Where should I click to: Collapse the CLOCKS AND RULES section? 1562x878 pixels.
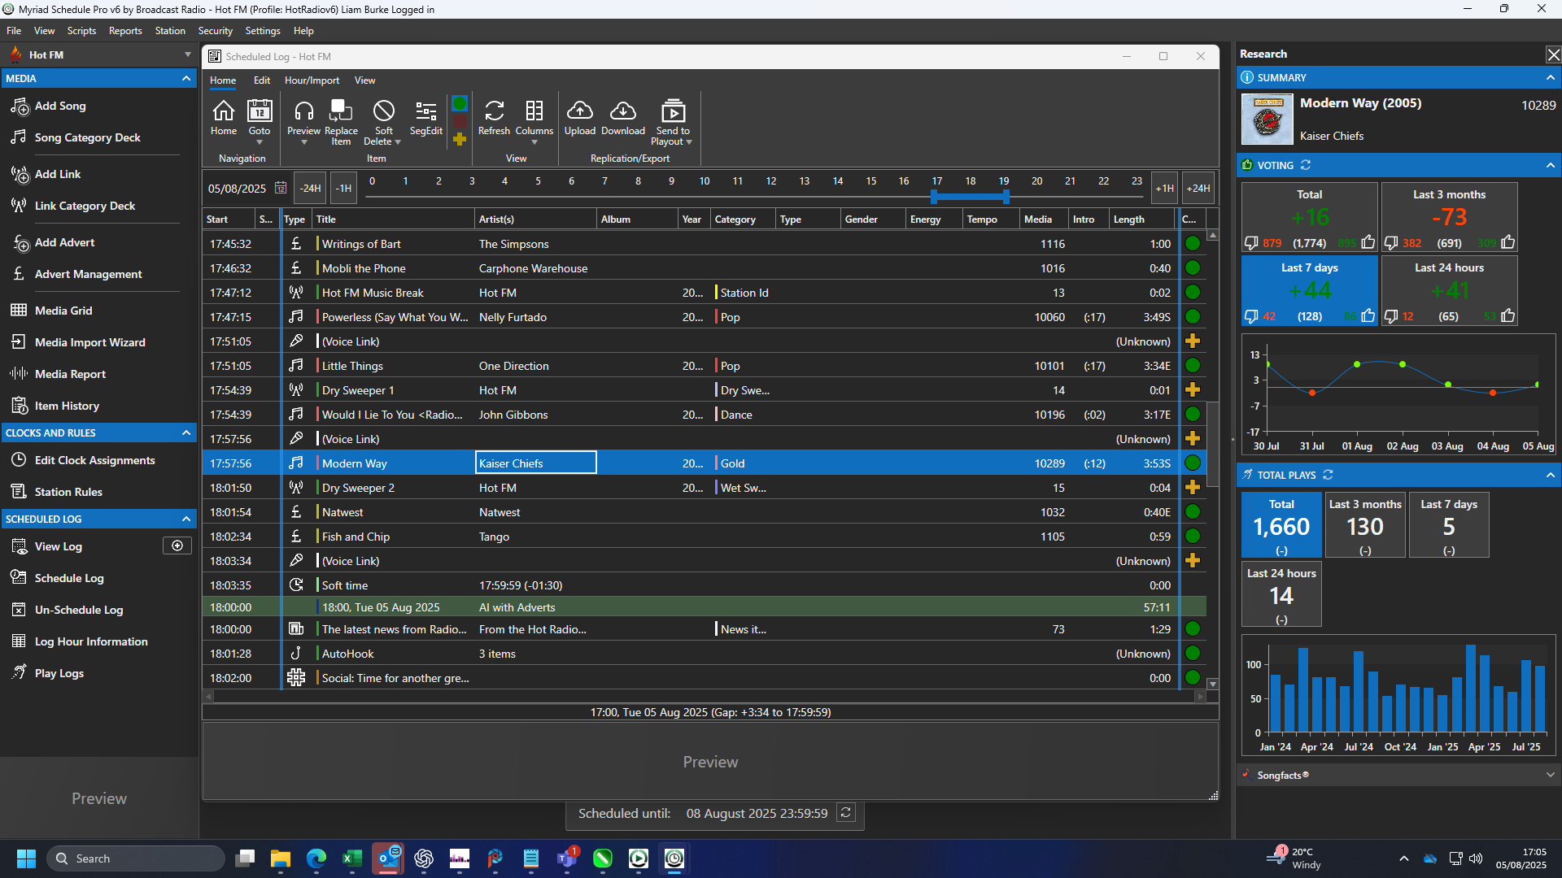pyautogui.click(x=185, y=432)
